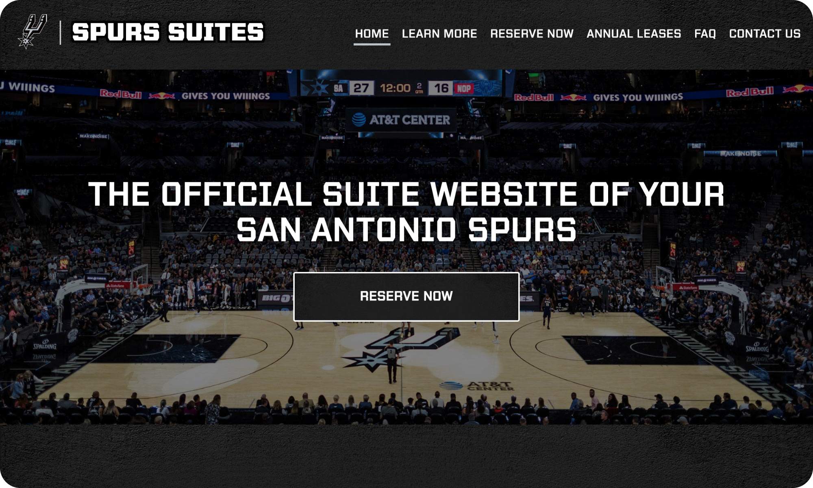Image resolution: width=813 pixels, height=488 pixels.
Task: Click the Spurs logo at center court
Action: tap(400, 350)
